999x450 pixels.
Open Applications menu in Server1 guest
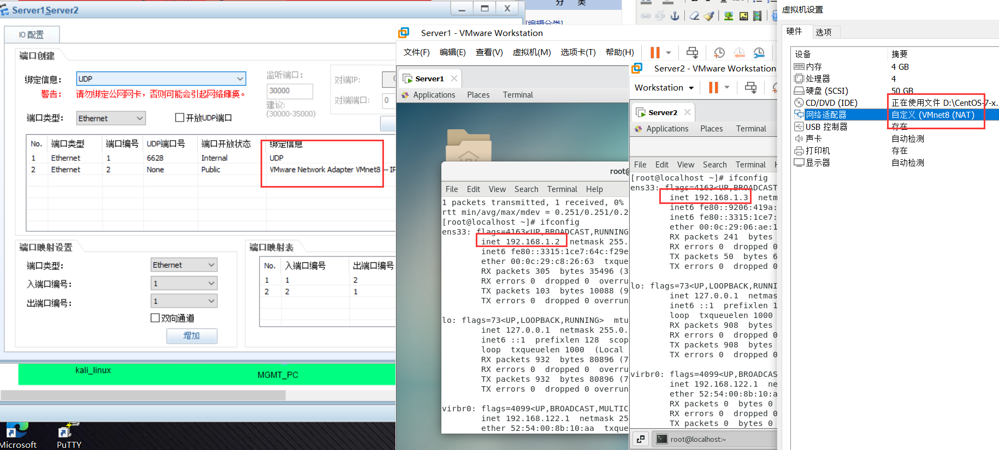[434, 95]
